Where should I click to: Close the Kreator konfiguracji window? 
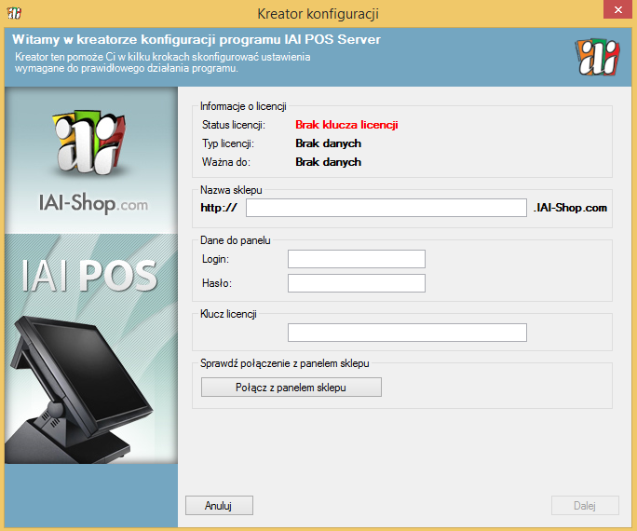[616, 12]
